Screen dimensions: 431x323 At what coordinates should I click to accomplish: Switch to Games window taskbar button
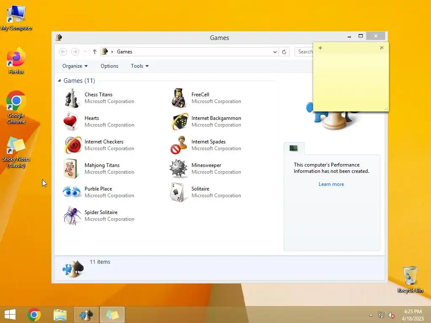click(x=86, y=315)
